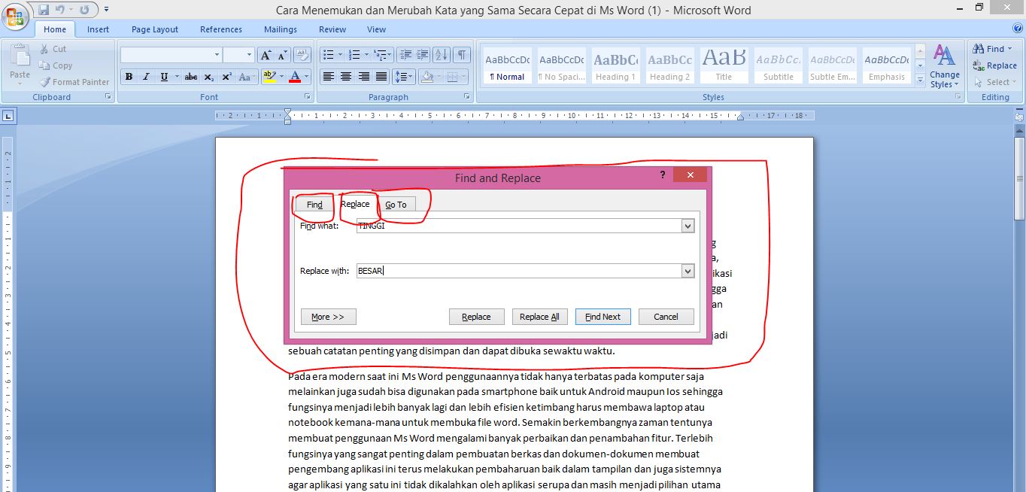Show paragraph formatting marks

click(461, 54)
